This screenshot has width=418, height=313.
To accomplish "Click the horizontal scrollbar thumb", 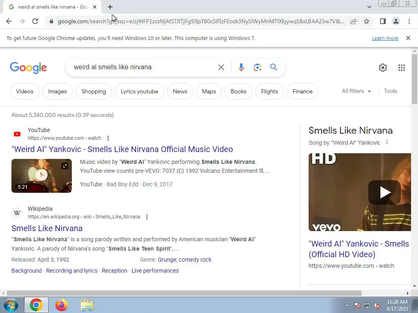I will (x=184, y=293).
